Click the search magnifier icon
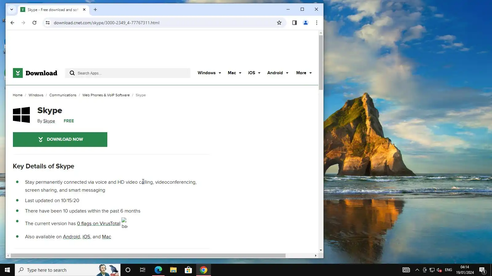The height and width of the screenshot is (276, 492). tap(72, 73)
